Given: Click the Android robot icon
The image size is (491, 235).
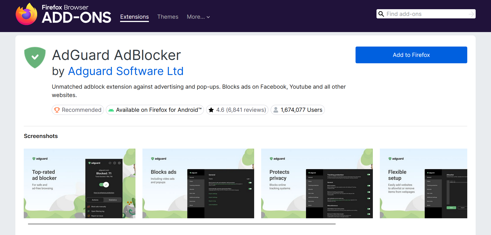Looking at the screenshot, I should pyautogui.click(x=111, y=110).
